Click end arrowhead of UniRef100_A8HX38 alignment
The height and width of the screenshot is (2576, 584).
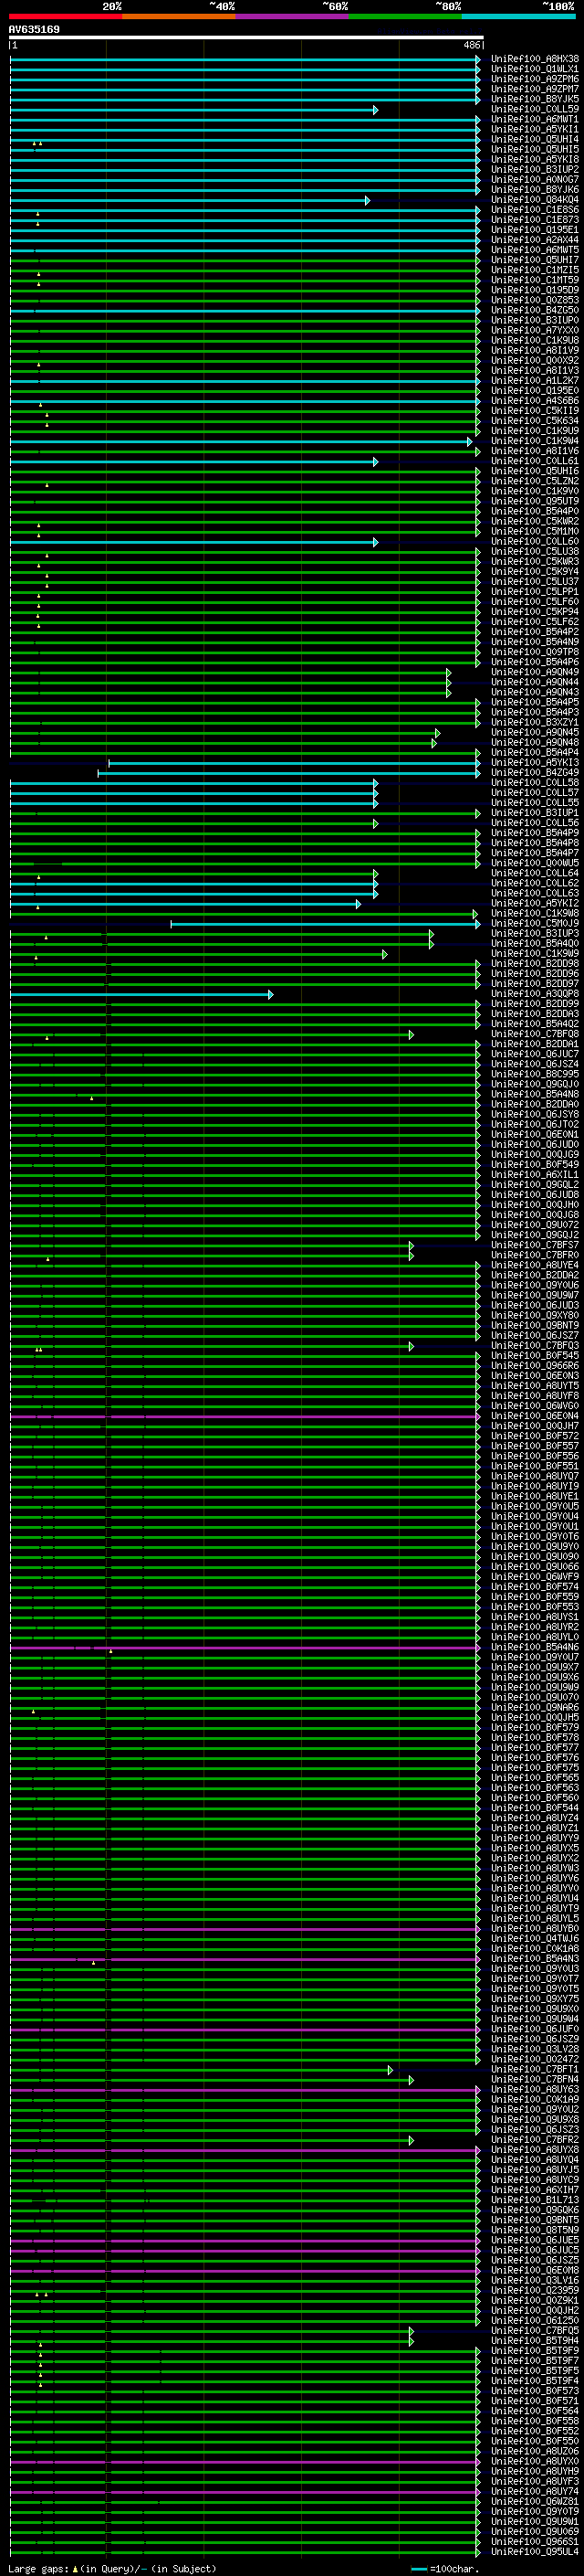pyautogui.click(x=478, y=60)
